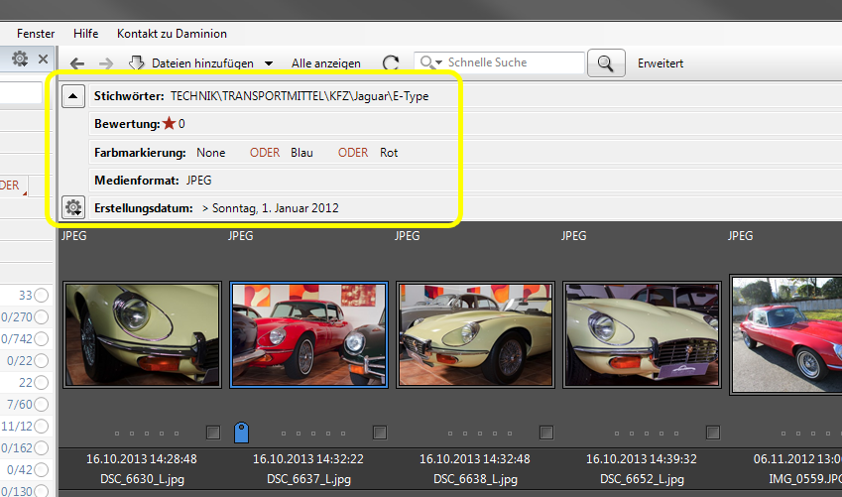
Task: Click the Bewertung star icon
Action: click(169, 124)
